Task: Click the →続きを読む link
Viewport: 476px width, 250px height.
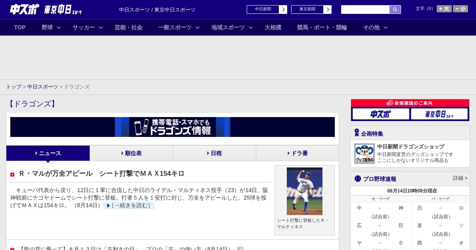Action: coord(129,206)
